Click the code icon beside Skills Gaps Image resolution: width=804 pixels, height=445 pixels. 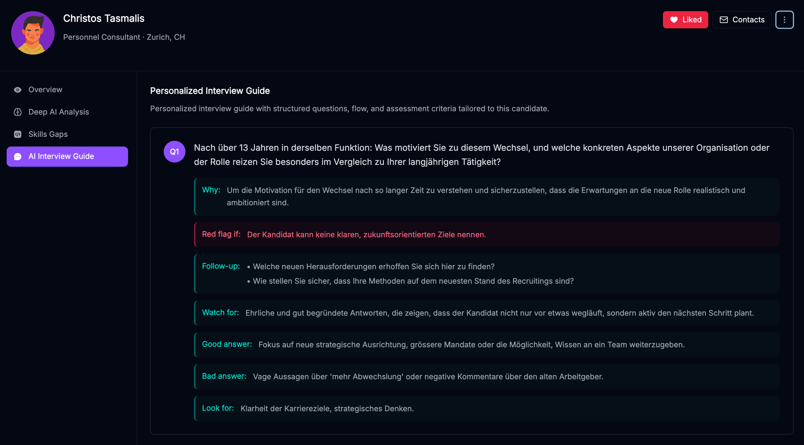click(x=18, y=134)
